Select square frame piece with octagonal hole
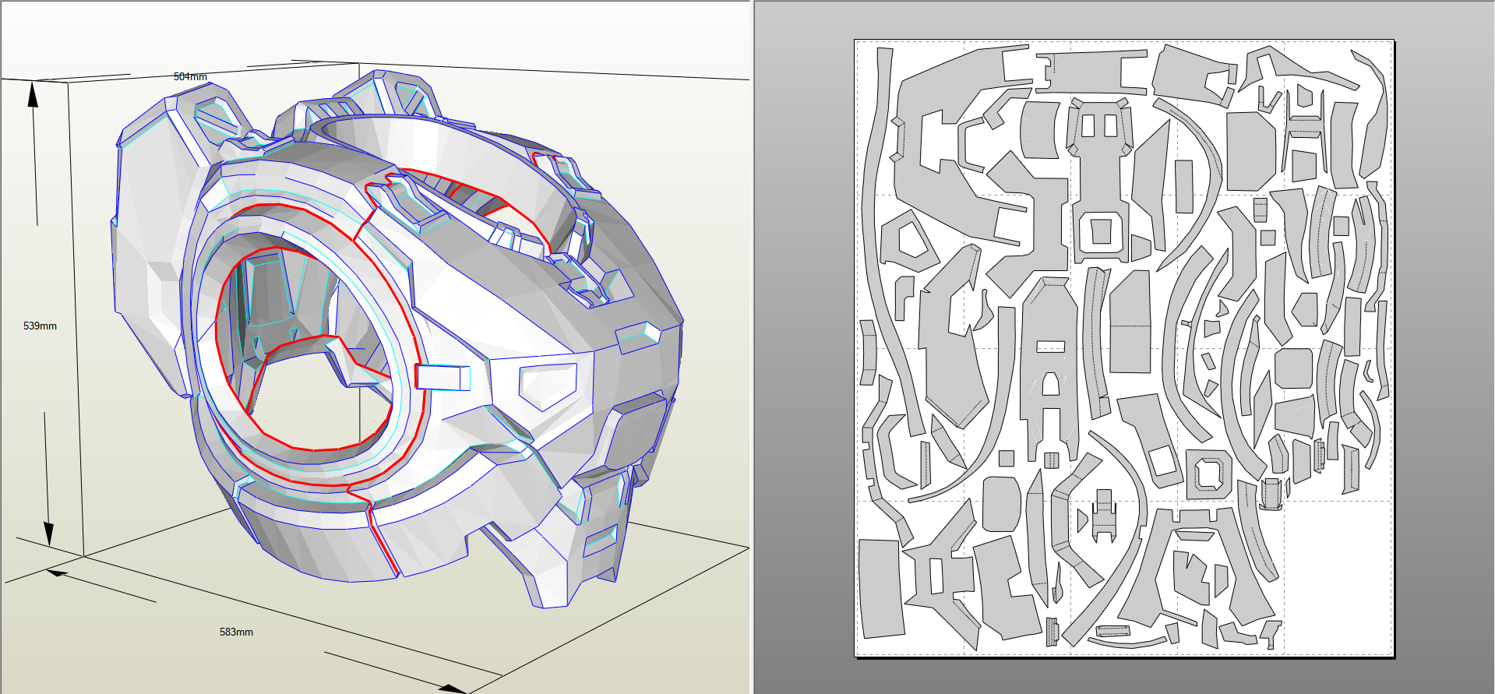Image resolution: width=1495 pixels, height=694 pixels. pyautogui.click(x=1210, y=474)
